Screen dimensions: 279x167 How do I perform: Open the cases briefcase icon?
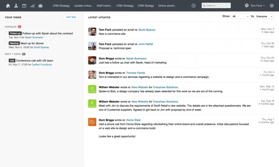tap(40, 5)
